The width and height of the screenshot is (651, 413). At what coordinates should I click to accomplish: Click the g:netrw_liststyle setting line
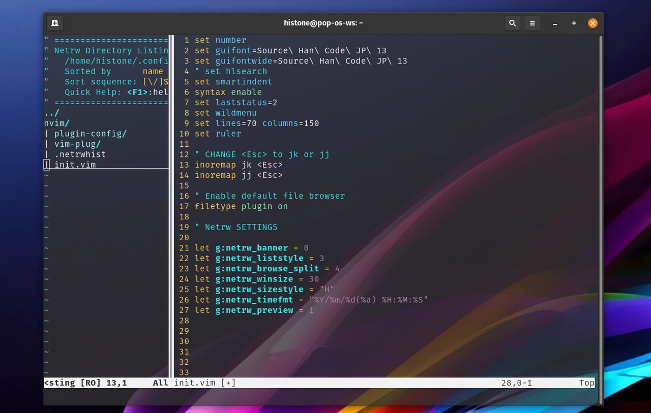click(x=259, y=258)
